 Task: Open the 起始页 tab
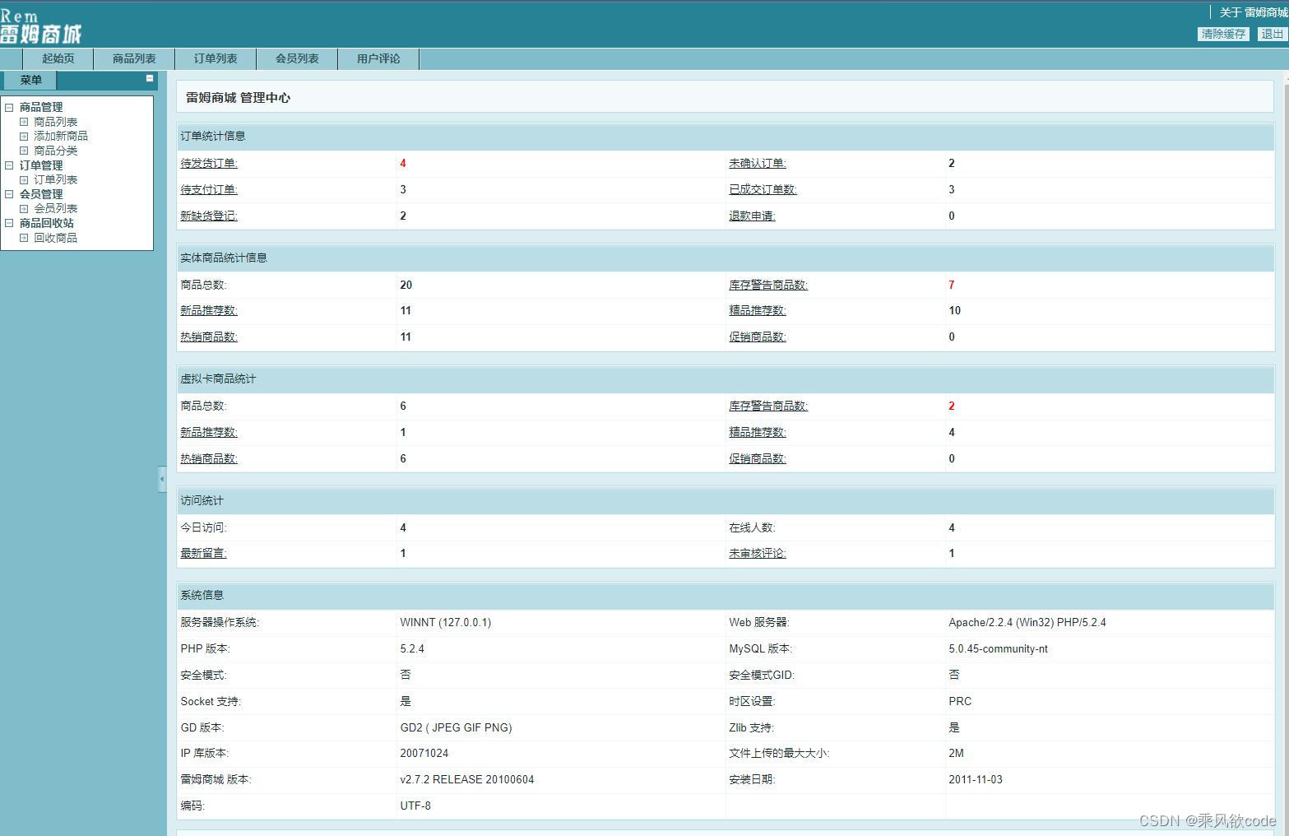58,58
